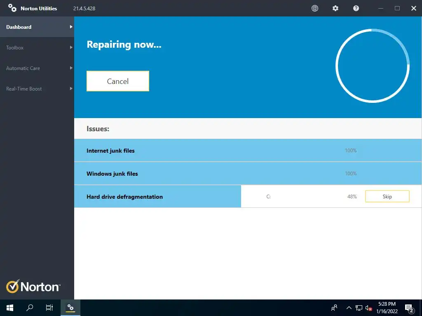Show hidden system tray icons
This screenshot has width=422, height=316.
[349, 308]
